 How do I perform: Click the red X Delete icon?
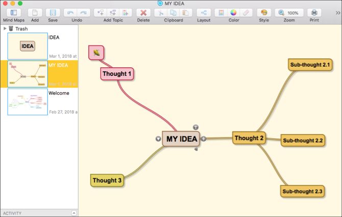[x=143, y=13]
